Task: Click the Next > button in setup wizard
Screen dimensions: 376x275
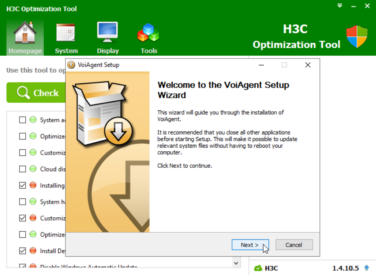Action: [x=250, y=245]
